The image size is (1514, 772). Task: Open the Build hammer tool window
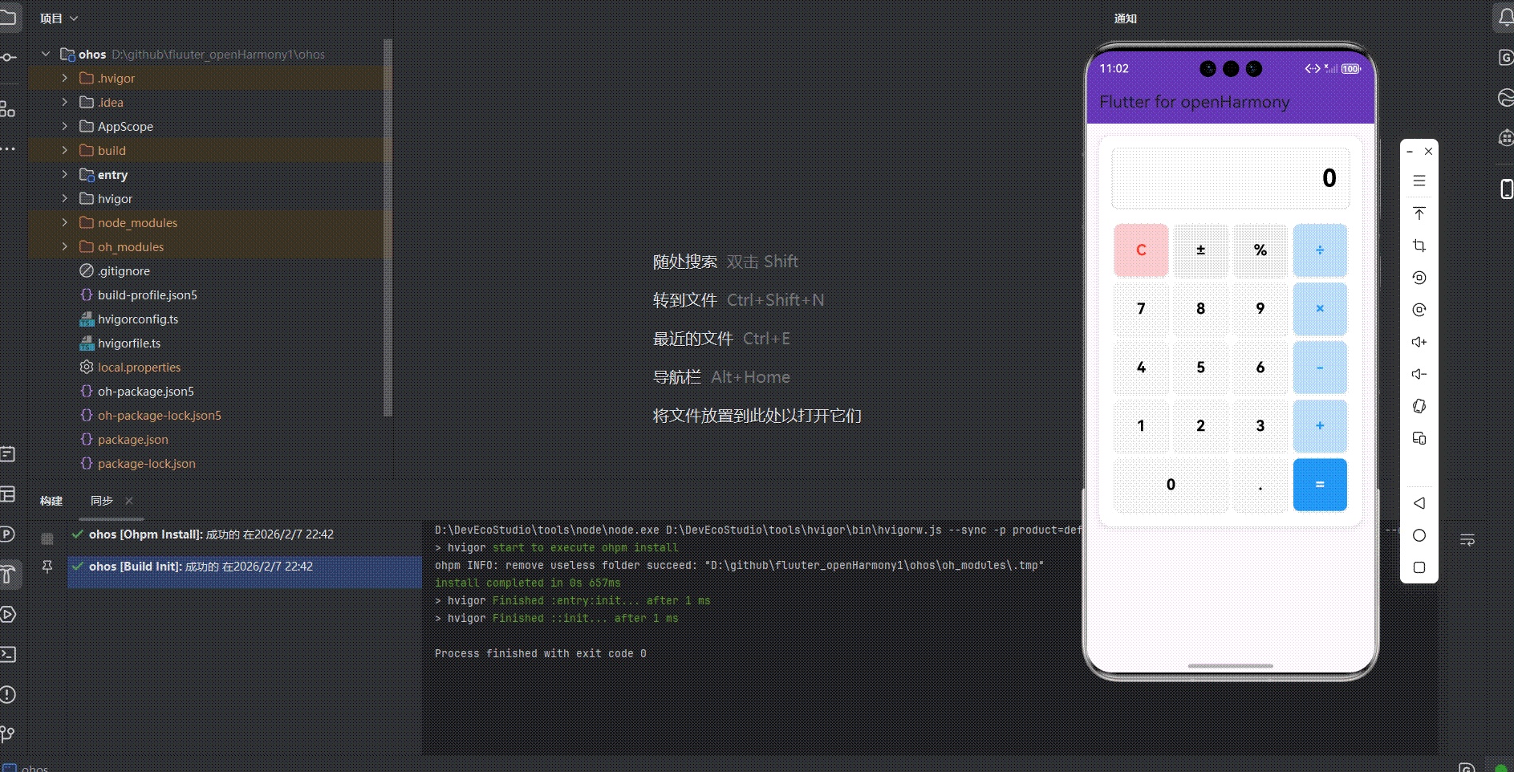(8, 574)
